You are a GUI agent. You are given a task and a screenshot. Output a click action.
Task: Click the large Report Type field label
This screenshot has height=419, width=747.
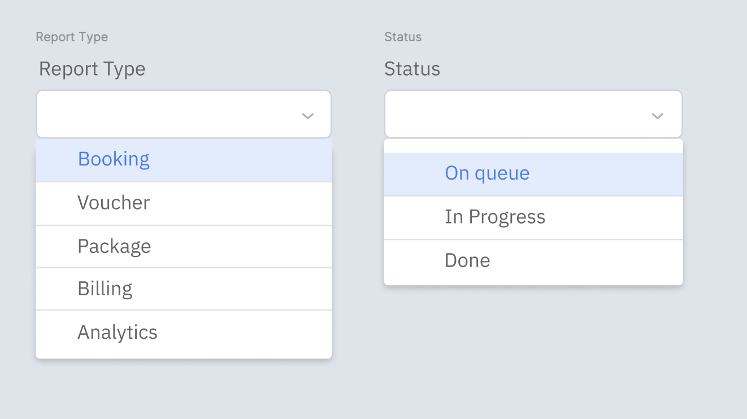pos(92,69)
